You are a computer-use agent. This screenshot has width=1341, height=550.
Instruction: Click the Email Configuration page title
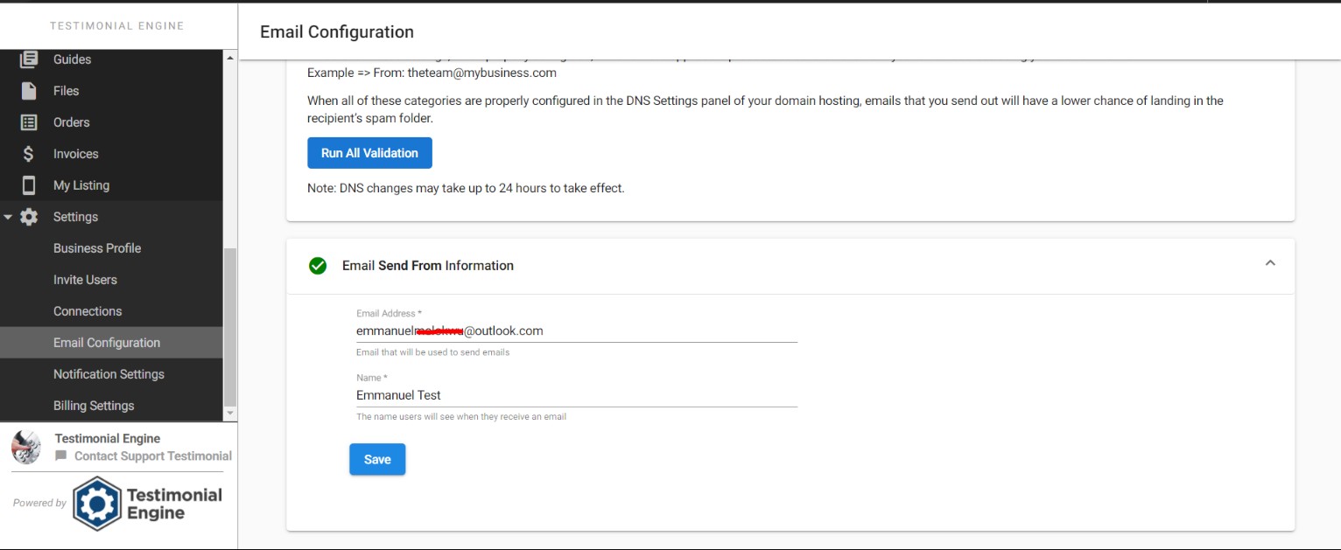pos(337,32)
